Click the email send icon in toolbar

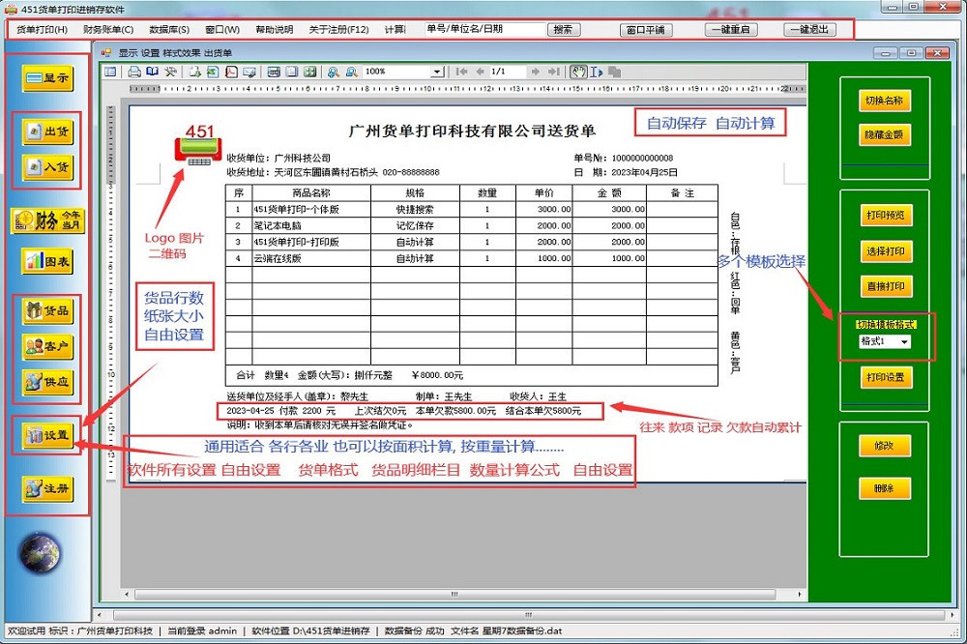(249, 73)
